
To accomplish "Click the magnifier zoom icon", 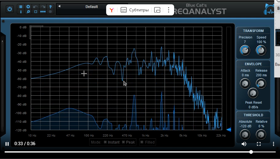I will pyautogui.click(x=28, y=12).
